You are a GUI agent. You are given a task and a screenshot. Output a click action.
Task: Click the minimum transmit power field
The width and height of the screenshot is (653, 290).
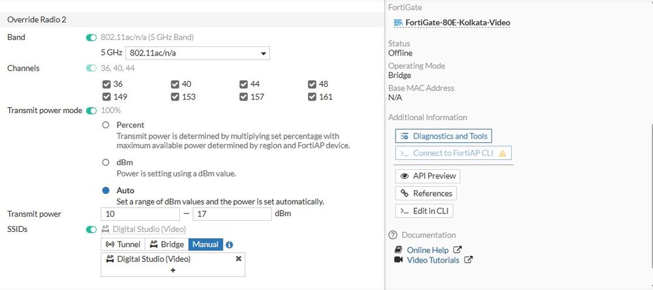click(140, 214)
